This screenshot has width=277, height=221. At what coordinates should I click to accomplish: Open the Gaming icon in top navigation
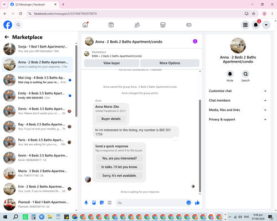point(189,25)
